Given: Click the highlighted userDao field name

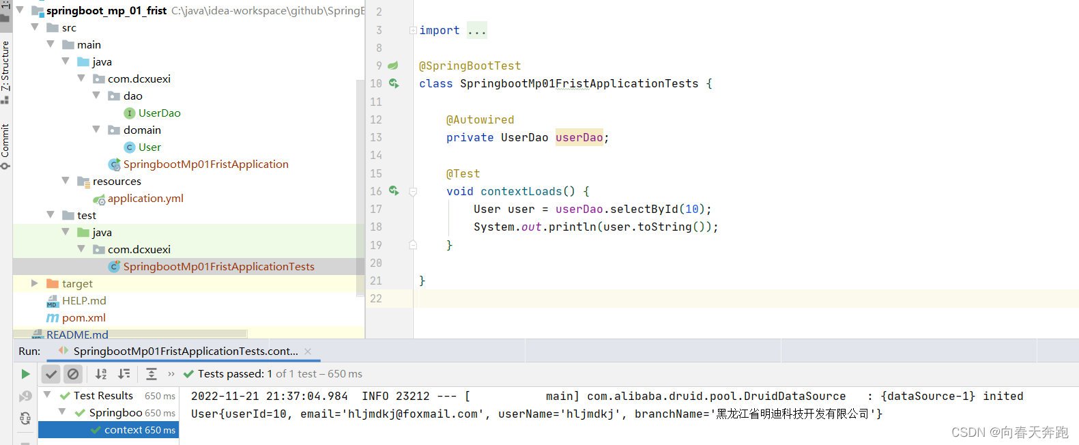Looking at the screenshot, I should (579, 137).
